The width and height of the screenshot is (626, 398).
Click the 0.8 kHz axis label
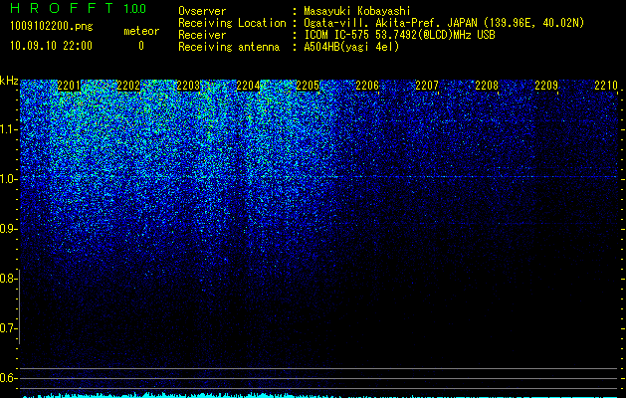(x=9, y=279)
